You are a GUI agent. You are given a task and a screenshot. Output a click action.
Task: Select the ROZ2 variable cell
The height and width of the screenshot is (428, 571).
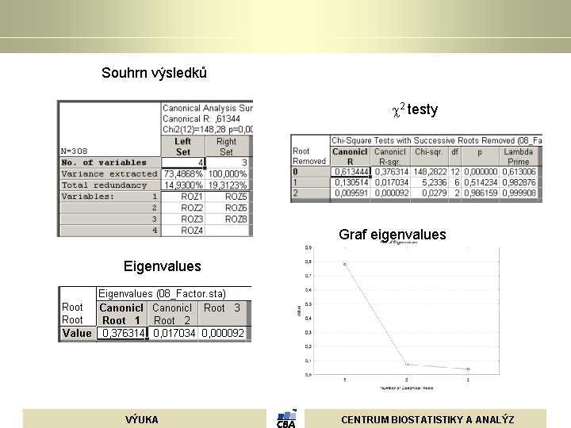183,208
